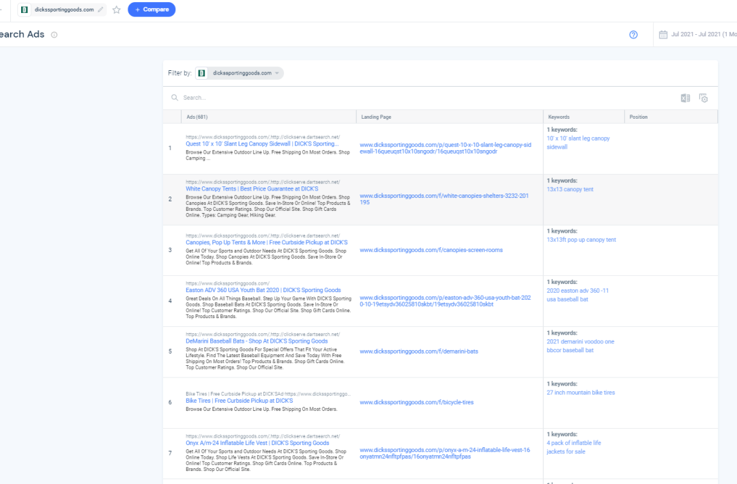737x484 pixels.
Task: Click the magnifier icon in the search bar
Action: click(175, 98)
